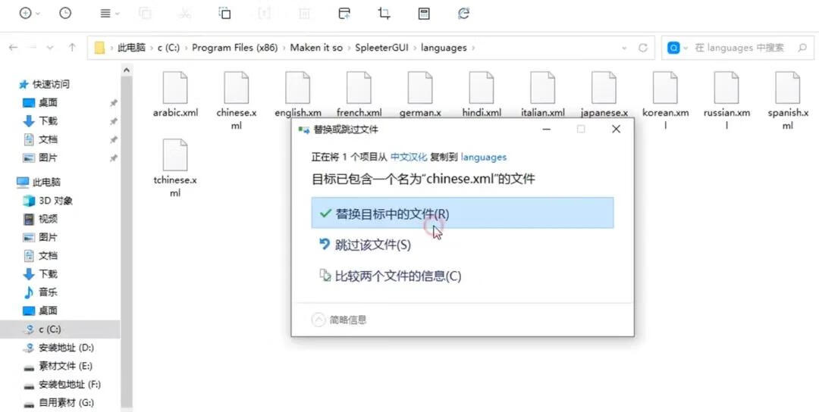The width and height of the screenshot is (819, 412).
Task: Select the chinese.xml file icon
Action: 236,88
